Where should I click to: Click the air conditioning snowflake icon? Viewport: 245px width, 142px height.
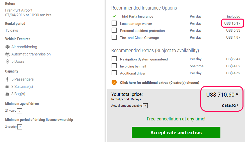(x=8, y=47)
